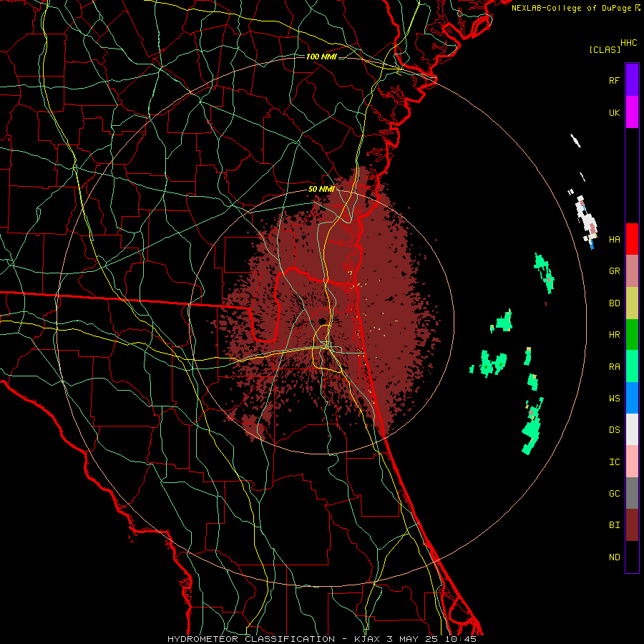Click the '100 NMI' range ring label

coord(321,57)
